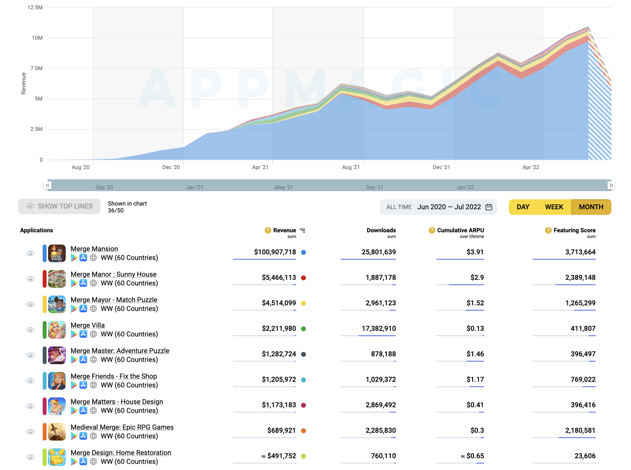Open the calendar icon in date range
This screenshot has width=631, height=470.
click(489, 207)
